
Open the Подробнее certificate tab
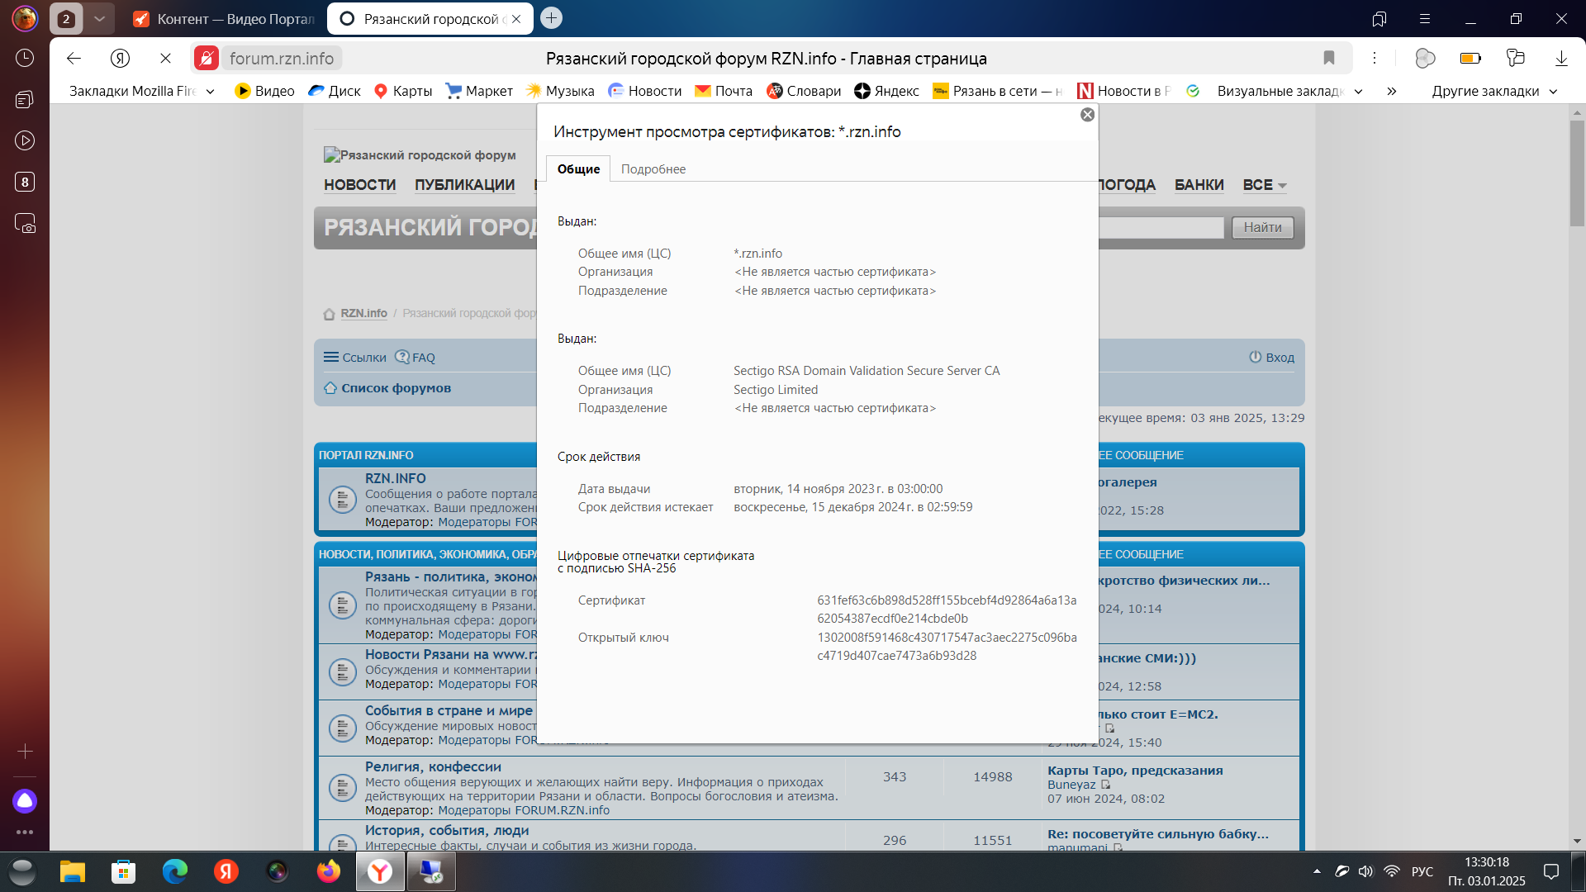[653, 169]
